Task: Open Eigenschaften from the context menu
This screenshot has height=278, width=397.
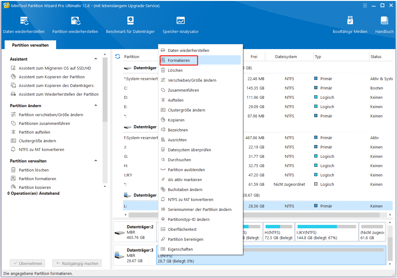Action: coord(200,249)
